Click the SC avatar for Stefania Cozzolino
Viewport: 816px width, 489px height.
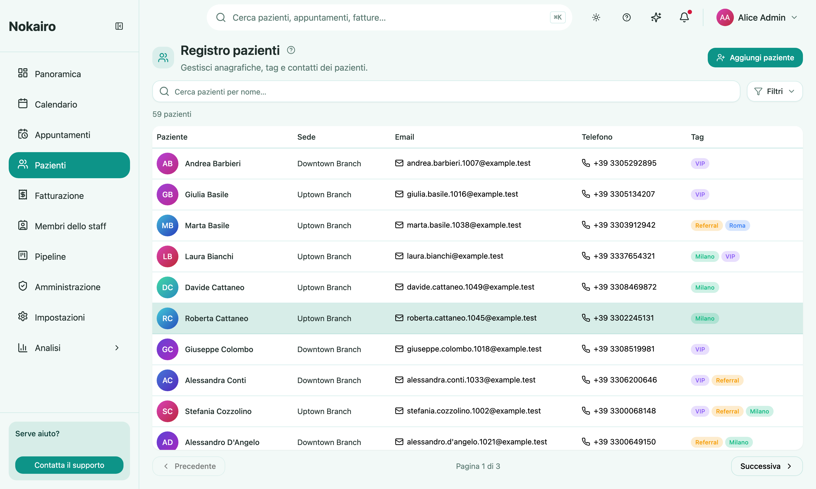[168, 411]
